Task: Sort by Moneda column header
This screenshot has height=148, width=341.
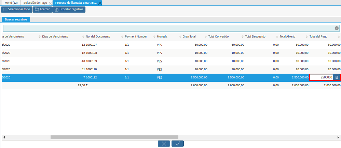Action: [x=162, y=36]
